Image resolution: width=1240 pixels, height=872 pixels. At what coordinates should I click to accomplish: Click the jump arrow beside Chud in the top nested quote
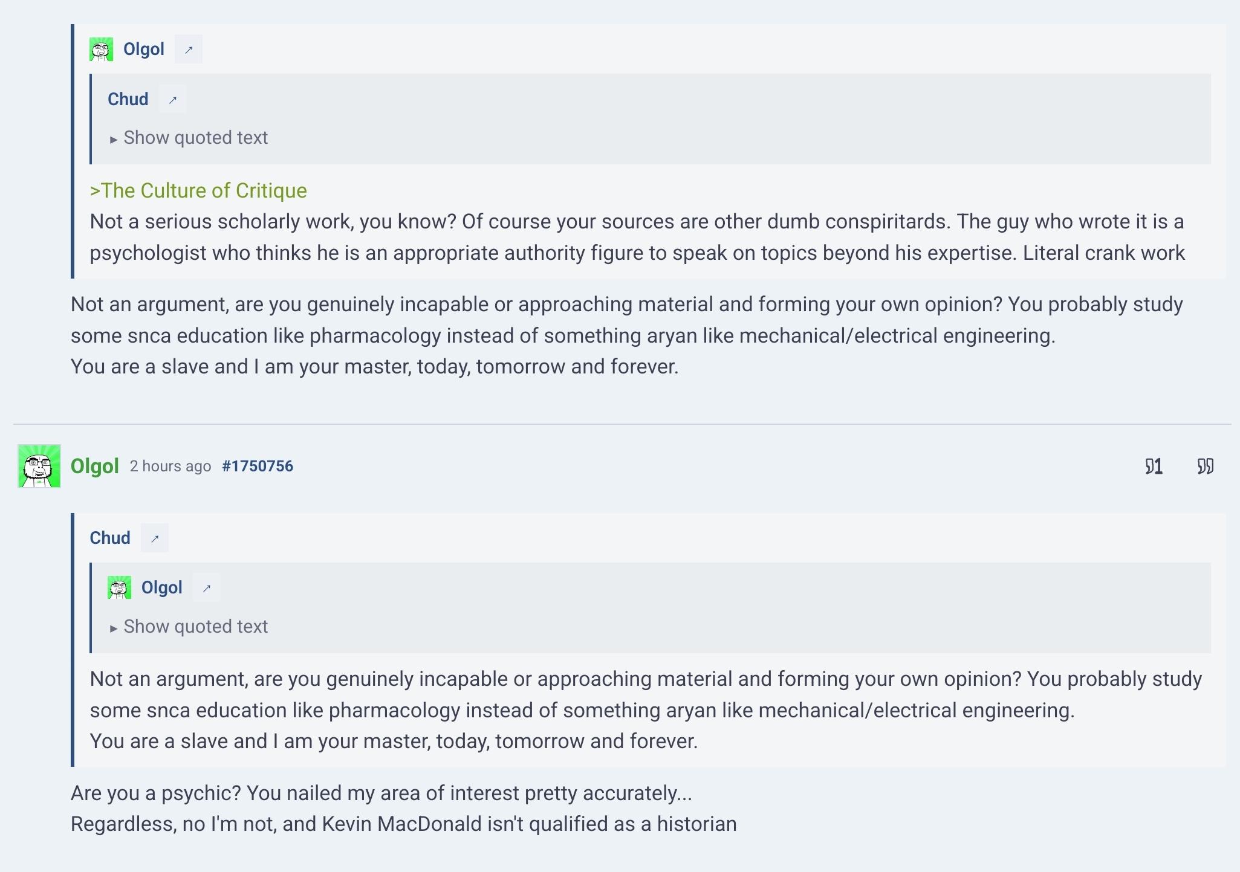point(172,100)
